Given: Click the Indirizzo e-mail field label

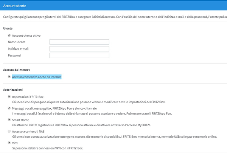Looking at the screenshot, I should pyautogui.click(x=18, y=49).
